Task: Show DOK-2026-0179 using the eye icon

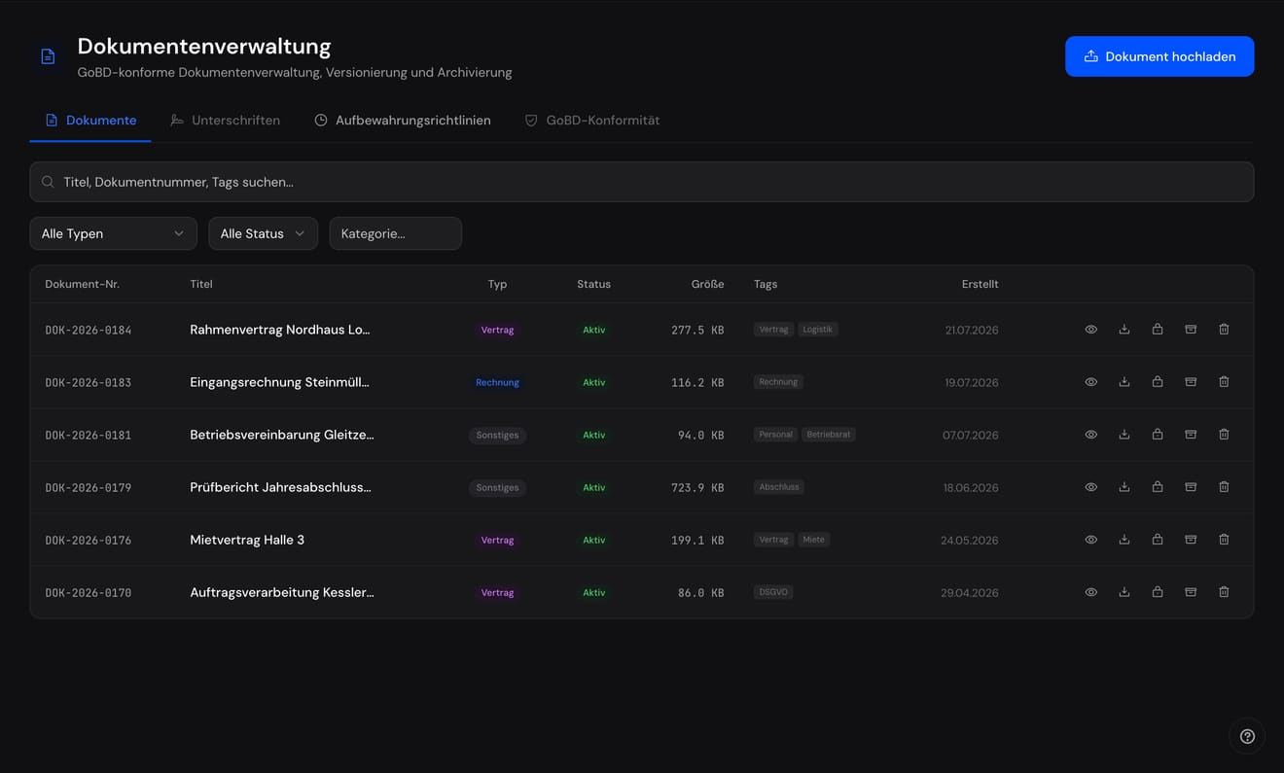Action: pyautogui.click(x=1091, y=487)
